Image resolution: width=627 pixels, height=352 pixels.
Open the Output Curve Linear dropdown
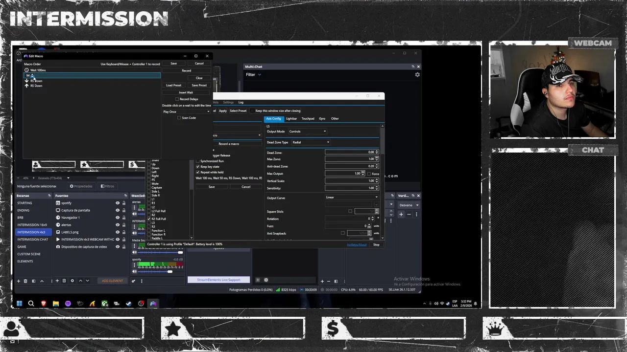[x=352, y=198]
